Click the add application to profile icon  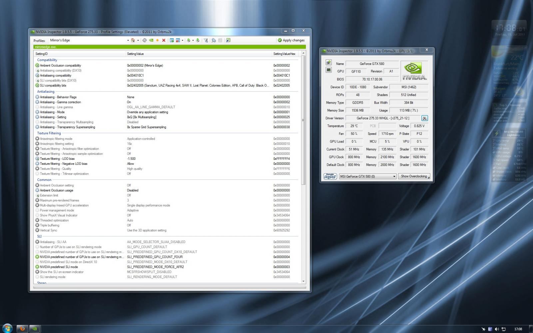pyautogui.click(x=172, y=40)
